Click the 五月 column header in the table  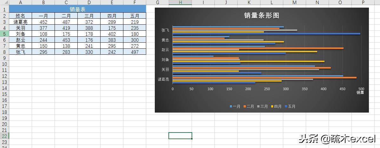(135, 16)
